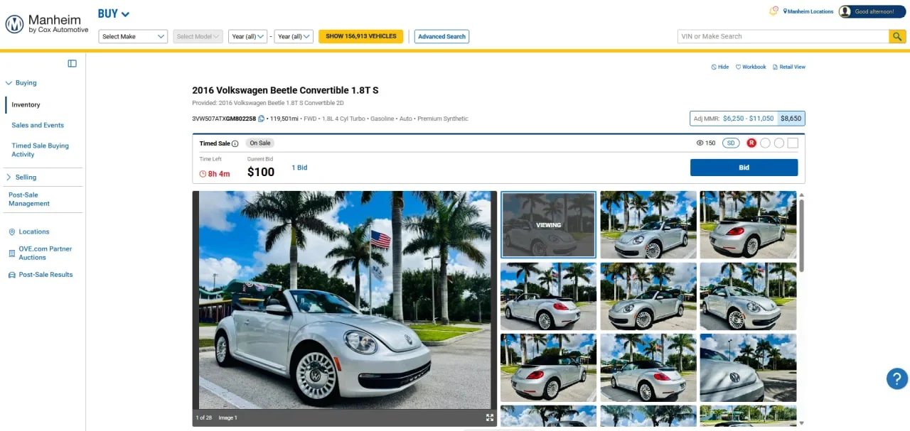
Task: Open the BUY dropdown menu
Action: tap(114, 13)
